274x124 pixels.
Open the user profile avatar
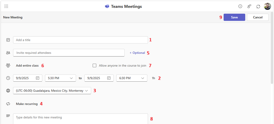[x=267, y=6]
